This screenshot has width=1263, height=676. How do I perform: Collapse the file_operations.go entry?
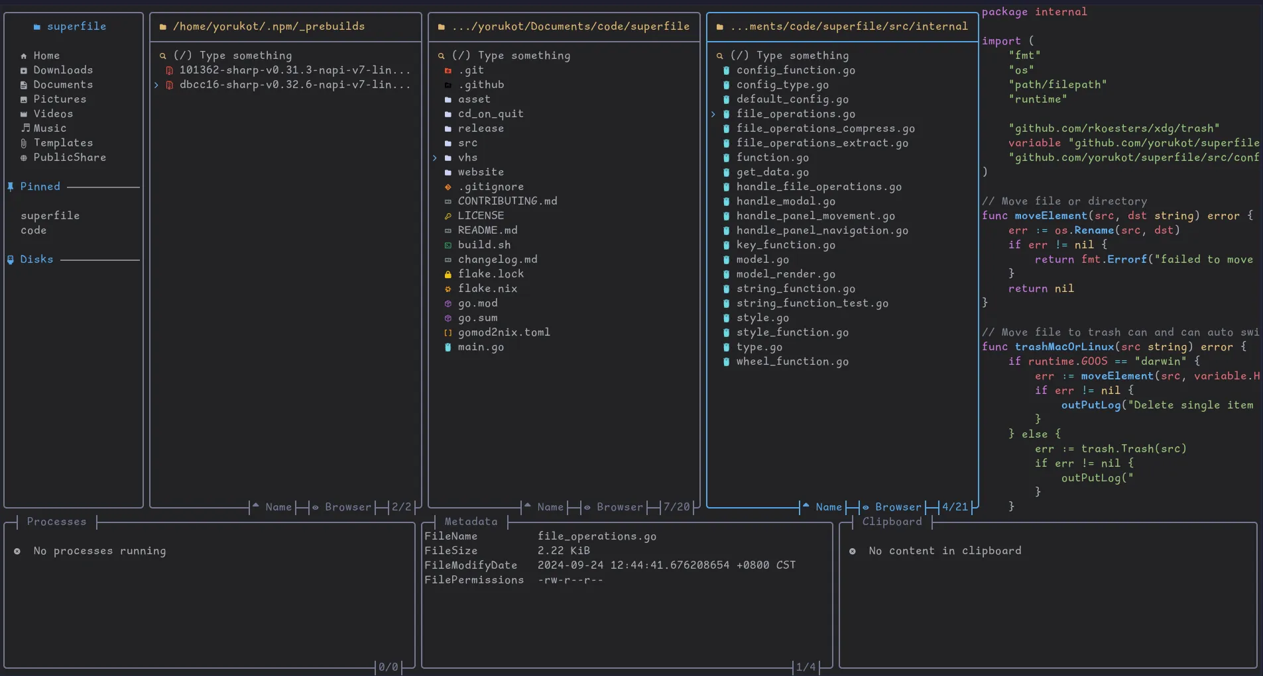(714, 114)
